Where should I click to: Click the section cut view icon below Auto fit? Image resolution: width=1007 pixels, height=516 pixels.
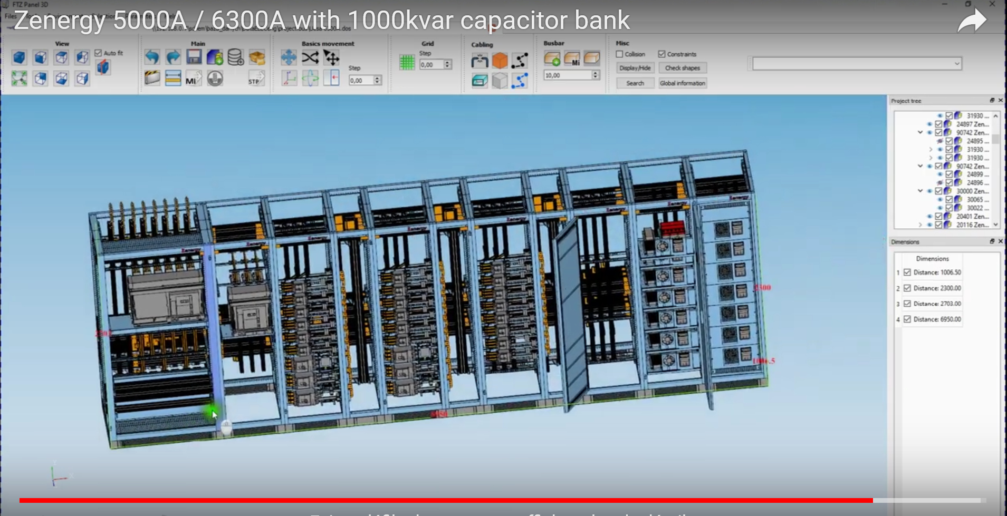pos(103,67)
